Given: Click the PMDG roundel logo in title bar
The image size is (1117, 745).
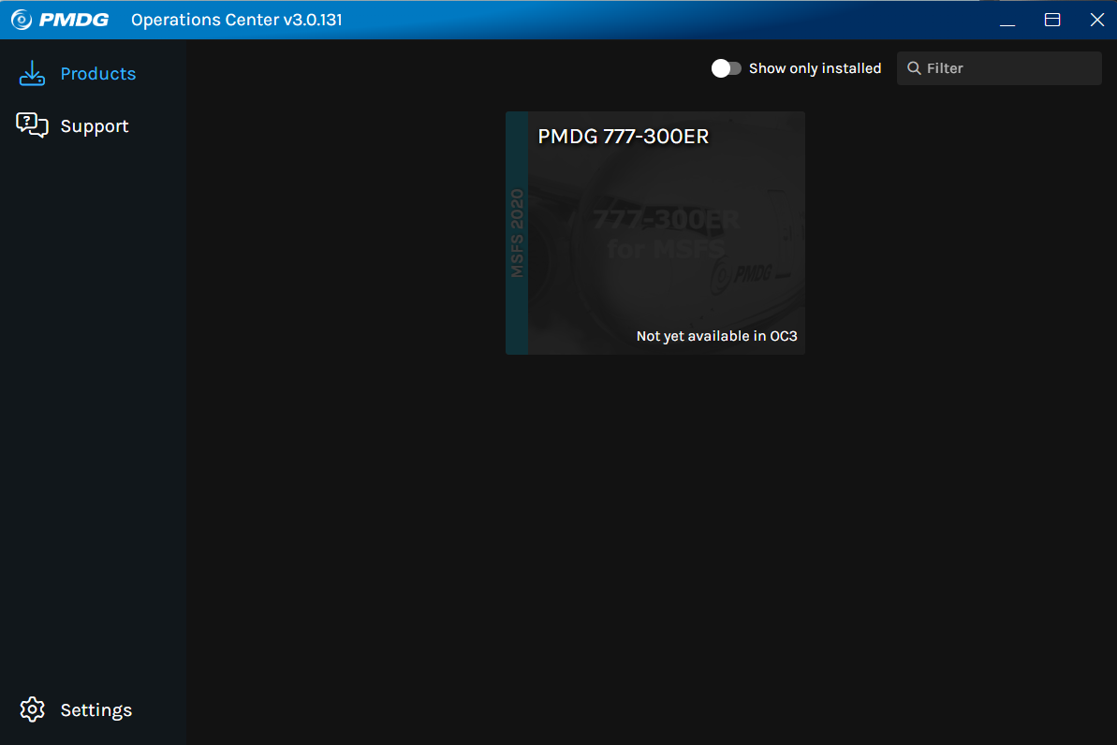Looking at the screenshot, I should click(x=20, y=19).
